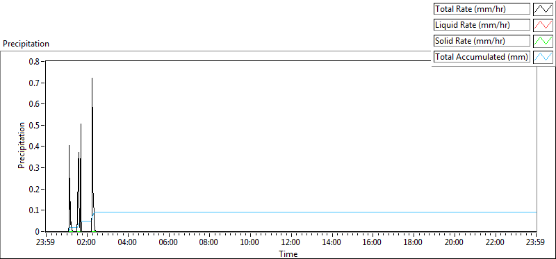Click the 06:00 tick label on time axis
This screenshot has height=259, width=556.
(168, 243)
